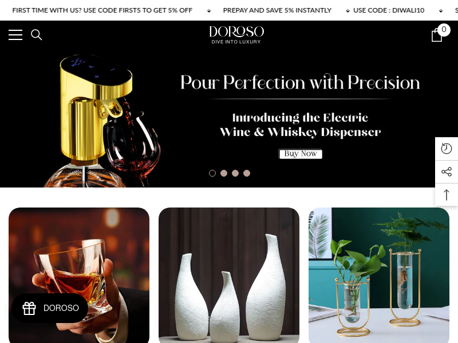Click the Prepay and Save 5% announcement
Viewport: 458px width, 343px height.
(x=277, y=10)
